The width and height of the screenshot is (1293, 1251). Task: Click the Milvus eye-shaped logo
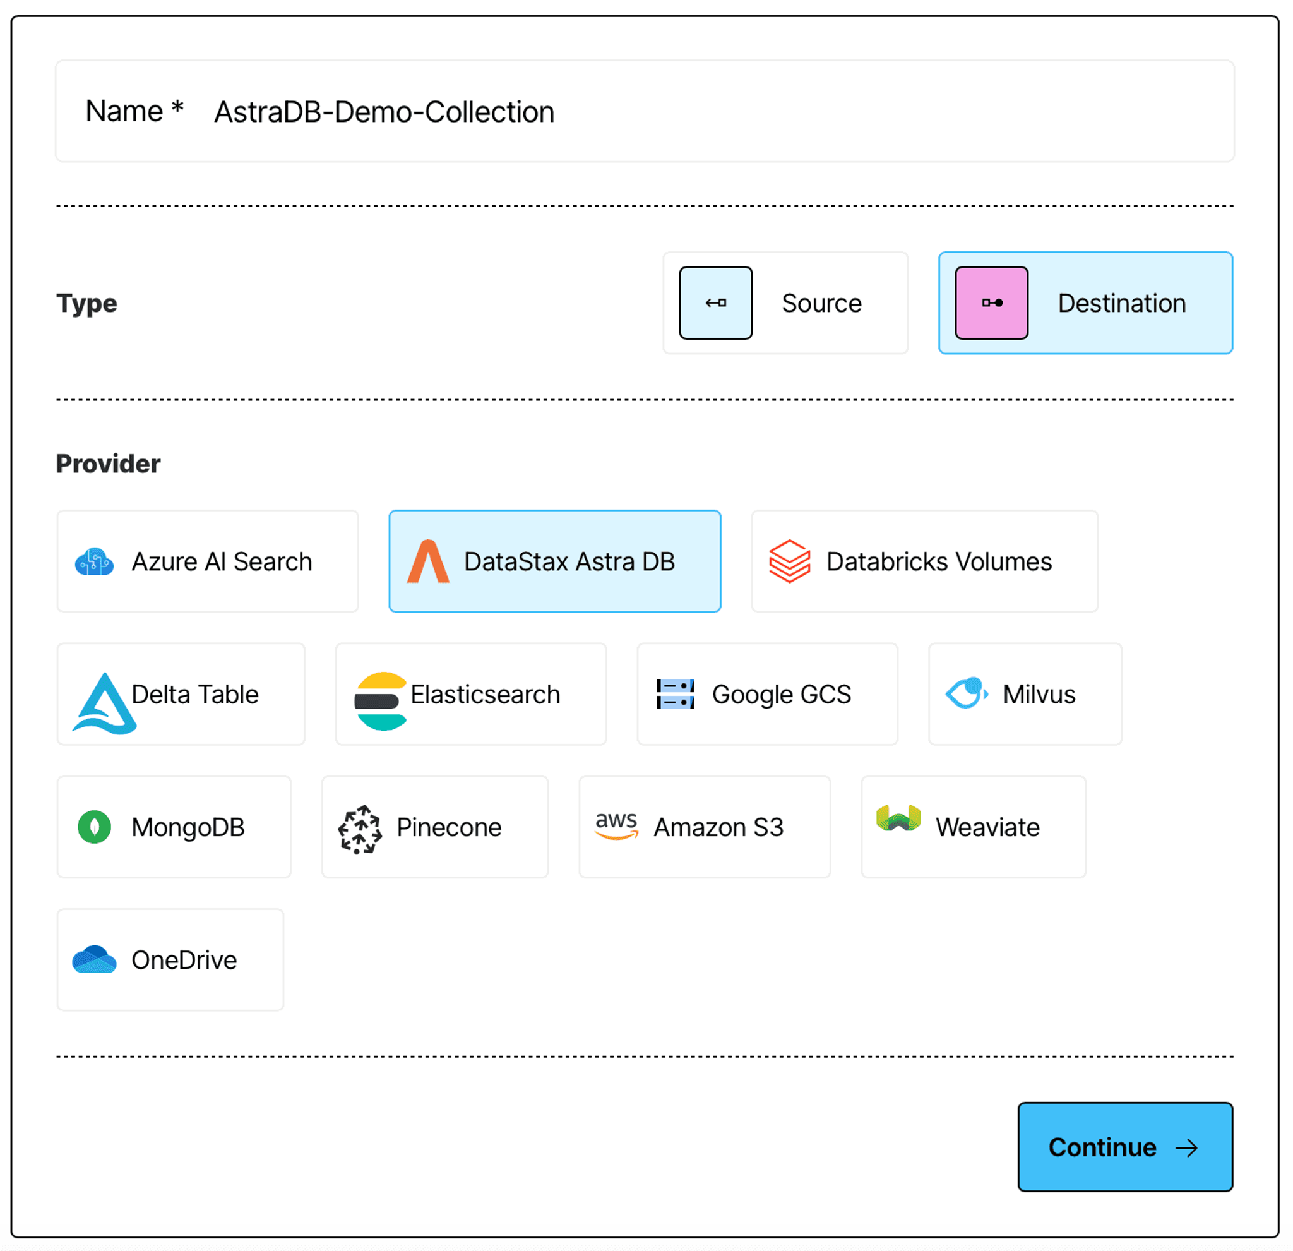click(x=967, y=693)
